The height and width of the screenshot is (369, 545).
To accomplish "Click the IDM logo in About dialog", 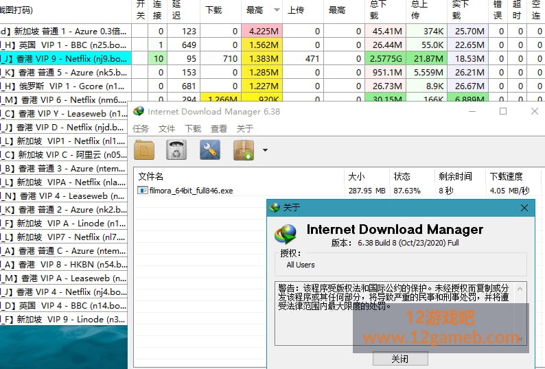I will (x=286, y=234).
